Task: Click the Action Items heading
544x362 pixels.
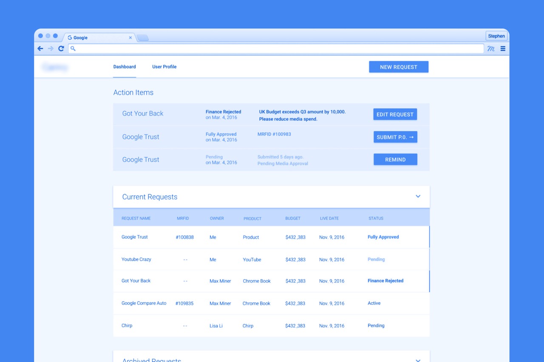Action: 133,93
